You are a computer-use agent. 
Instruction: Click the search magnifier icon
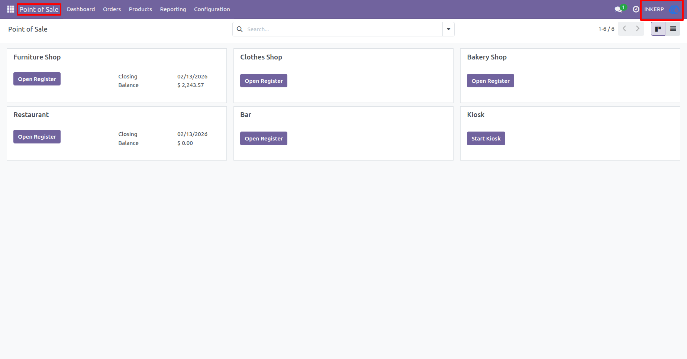240,29
